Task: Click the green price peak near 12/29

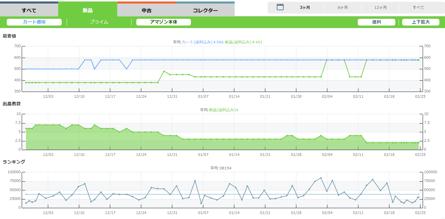Action: (x=164, y=71)
